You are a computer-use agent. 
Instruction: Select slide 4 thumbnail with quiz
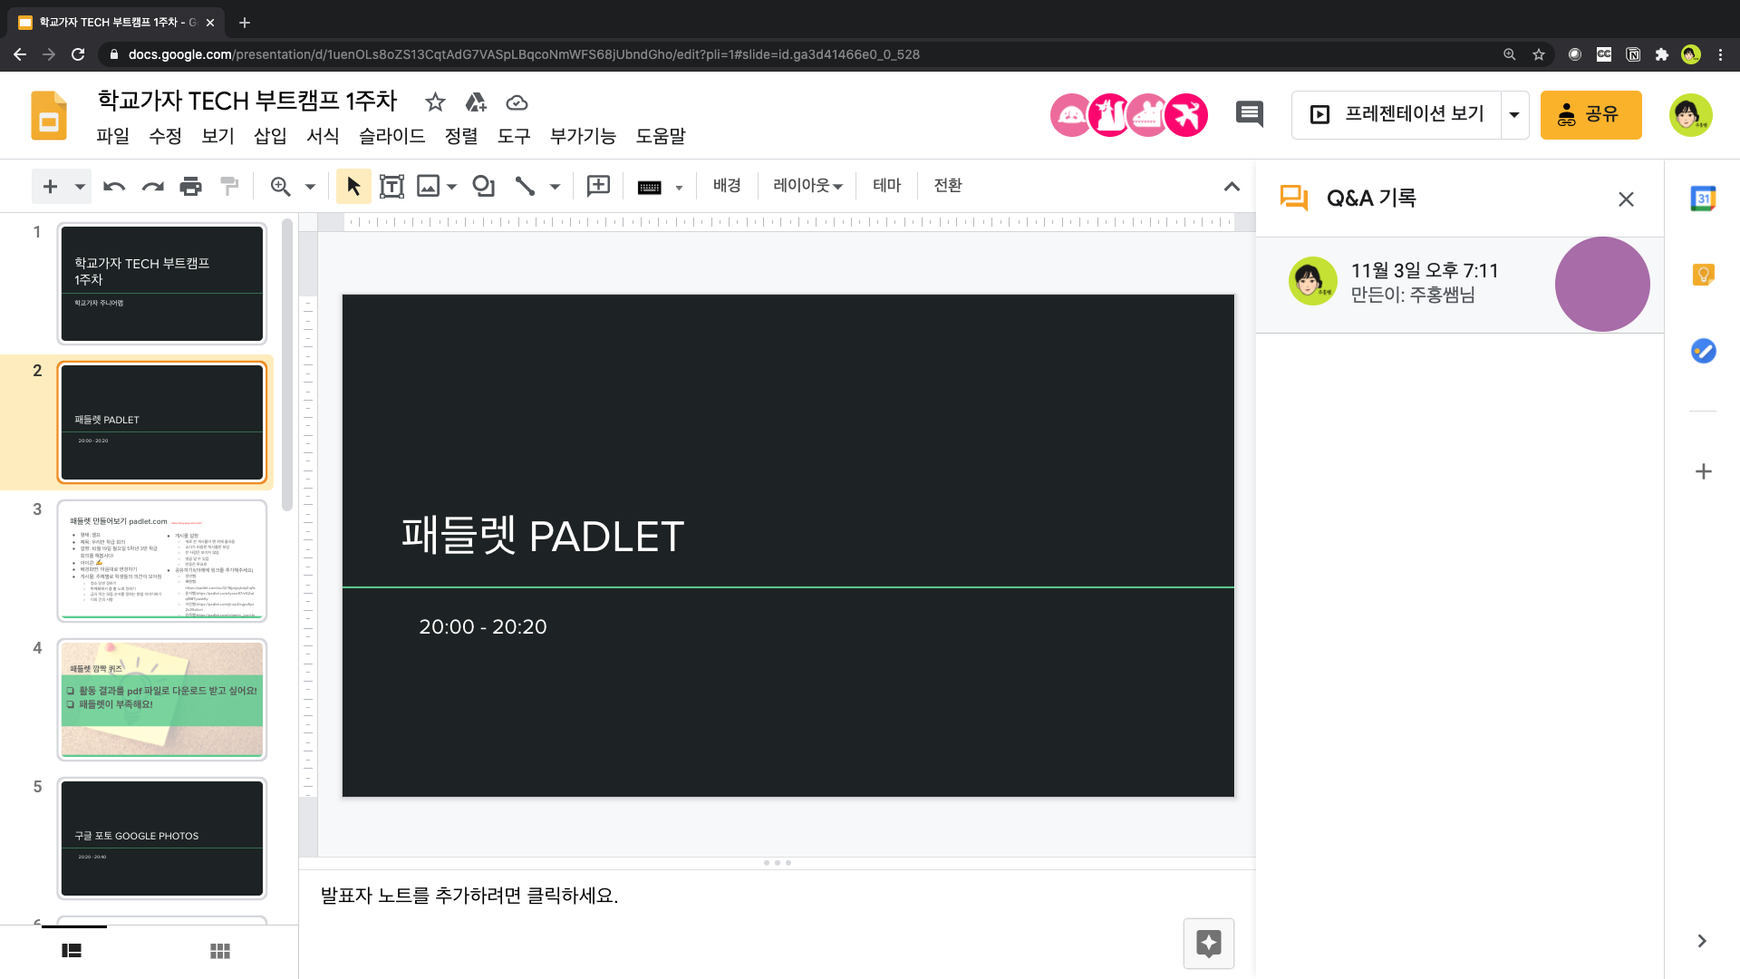coord(162,699)
